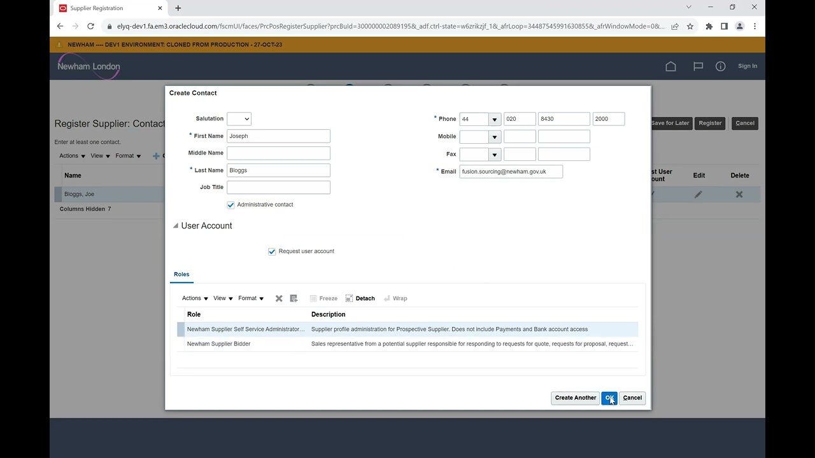Screen dimensions: 815x458
Task: Click phone area code field 020
Action: [x=520, y=120]
